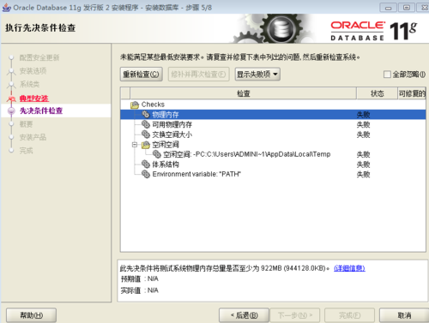429x323 pixels.
Task: Click gear icon beside the Temp path entry
Action: pos(156,154)
